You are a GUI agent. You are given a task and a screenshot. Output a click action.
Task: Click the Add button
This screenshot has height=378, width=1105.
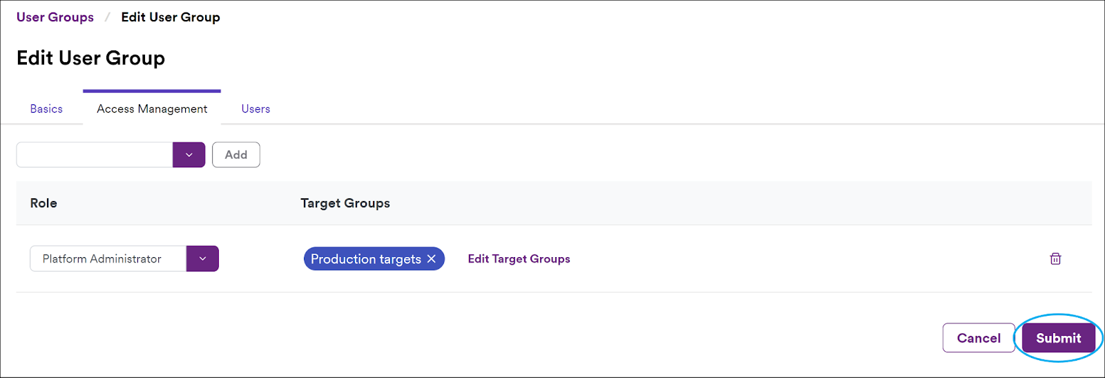[x=236, y=155]
